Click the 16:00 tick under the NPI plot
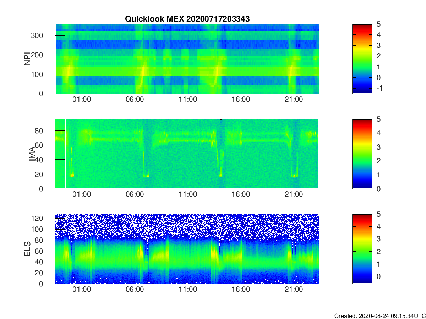The height and width of the screenshot is (319, 426). click(241, 100)
